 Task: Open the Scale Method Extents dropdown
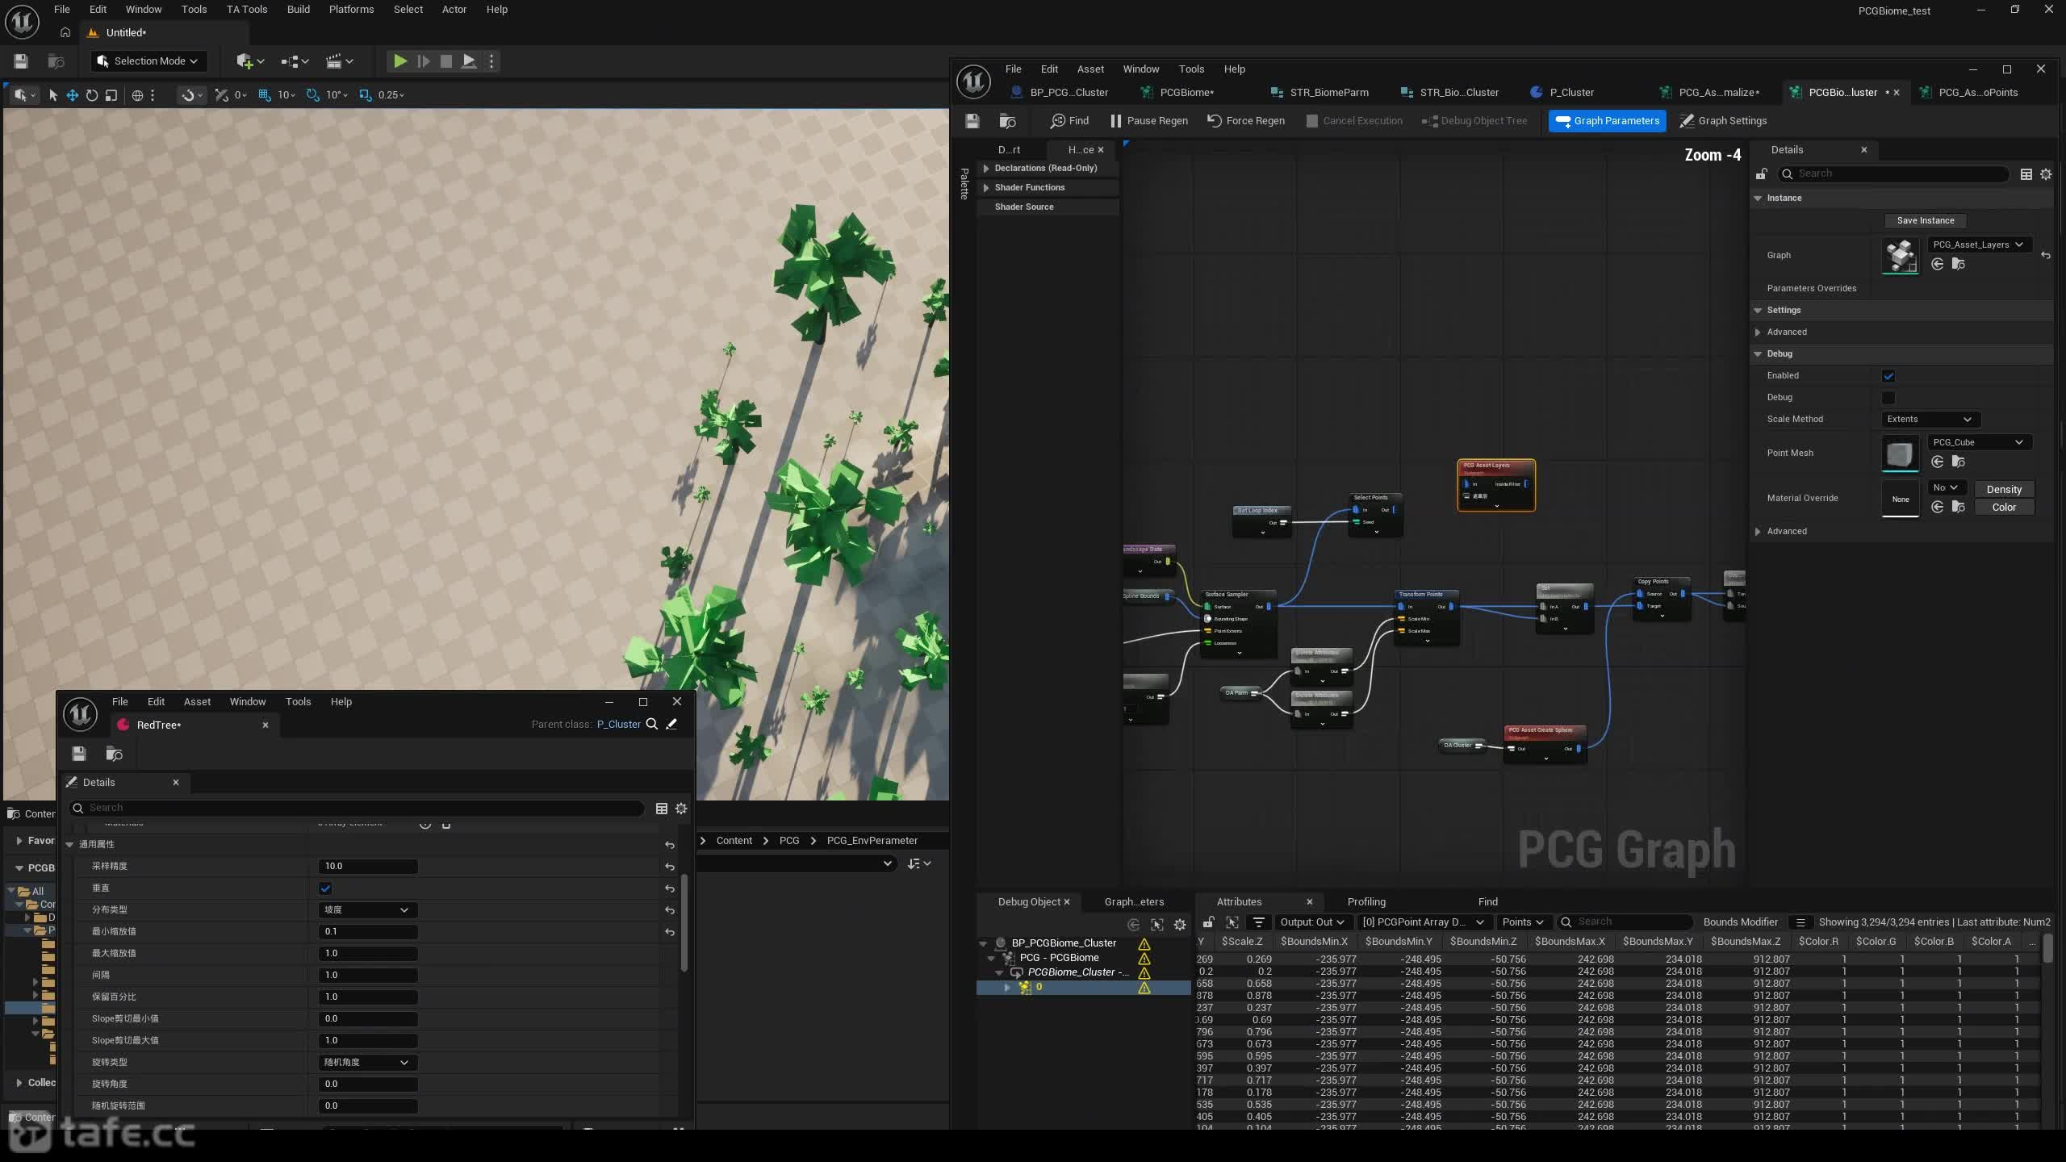coord(1929,420)
